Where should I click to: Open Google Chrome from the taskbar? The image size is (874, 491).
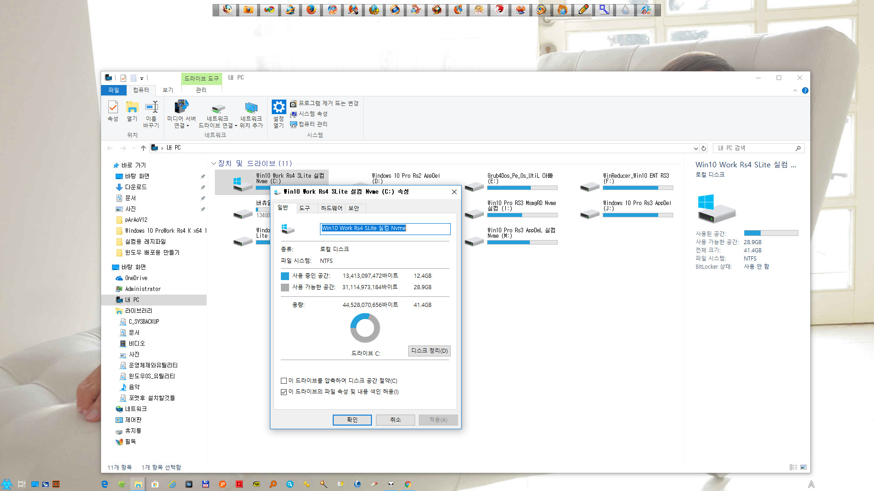407,484
